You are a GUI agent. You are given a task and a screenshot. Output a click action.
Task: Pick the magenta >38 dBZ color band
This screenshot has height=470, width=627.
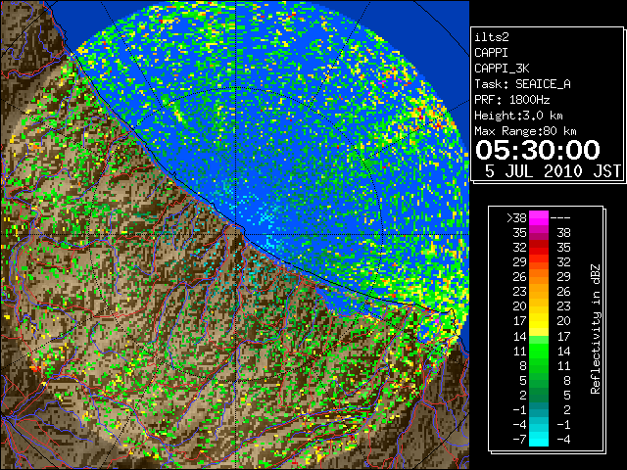pyautogui.click(x=539, y=218)
